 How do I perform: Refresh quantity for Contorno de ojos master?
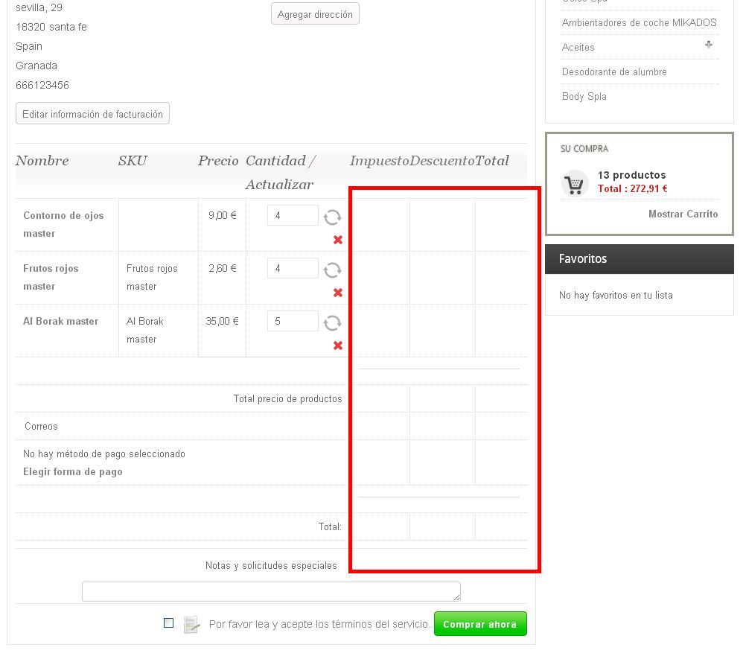[332, 217]
